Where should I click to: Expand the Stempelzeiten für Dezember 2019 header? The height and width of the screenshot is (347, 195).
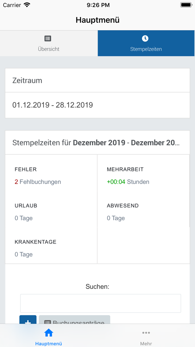pos(97,142)
